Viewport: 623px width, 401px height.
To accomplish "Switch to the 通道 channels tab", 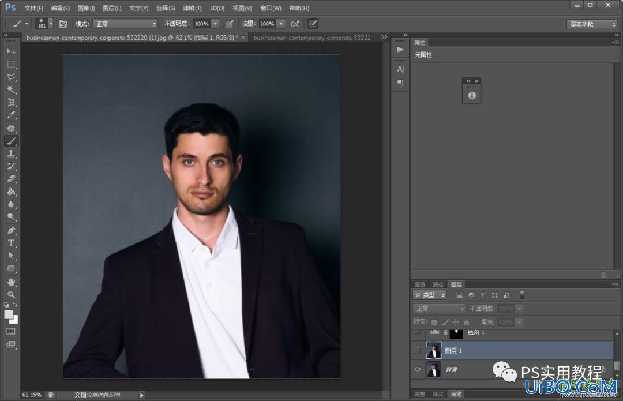I will 419,284.
